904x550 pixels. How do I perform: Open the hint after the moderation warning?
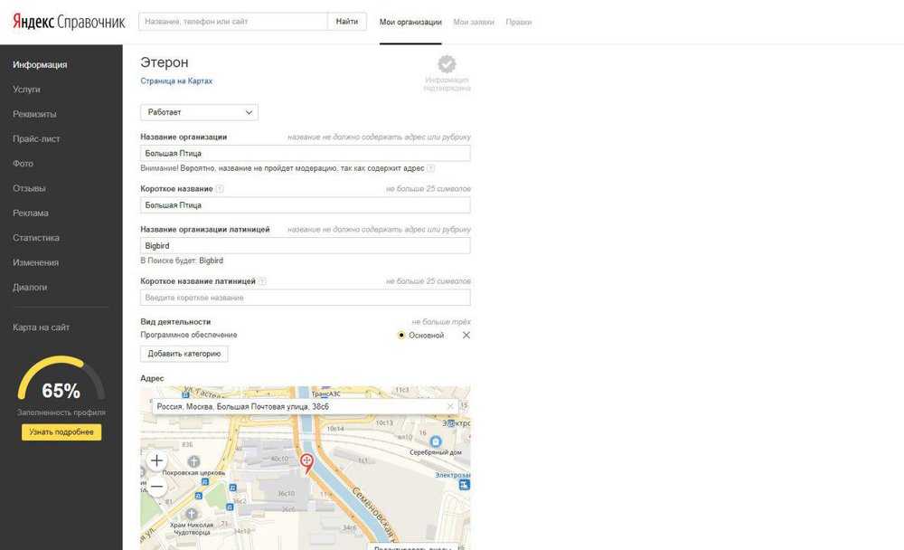pyautogui.click(x=430, y=168)
